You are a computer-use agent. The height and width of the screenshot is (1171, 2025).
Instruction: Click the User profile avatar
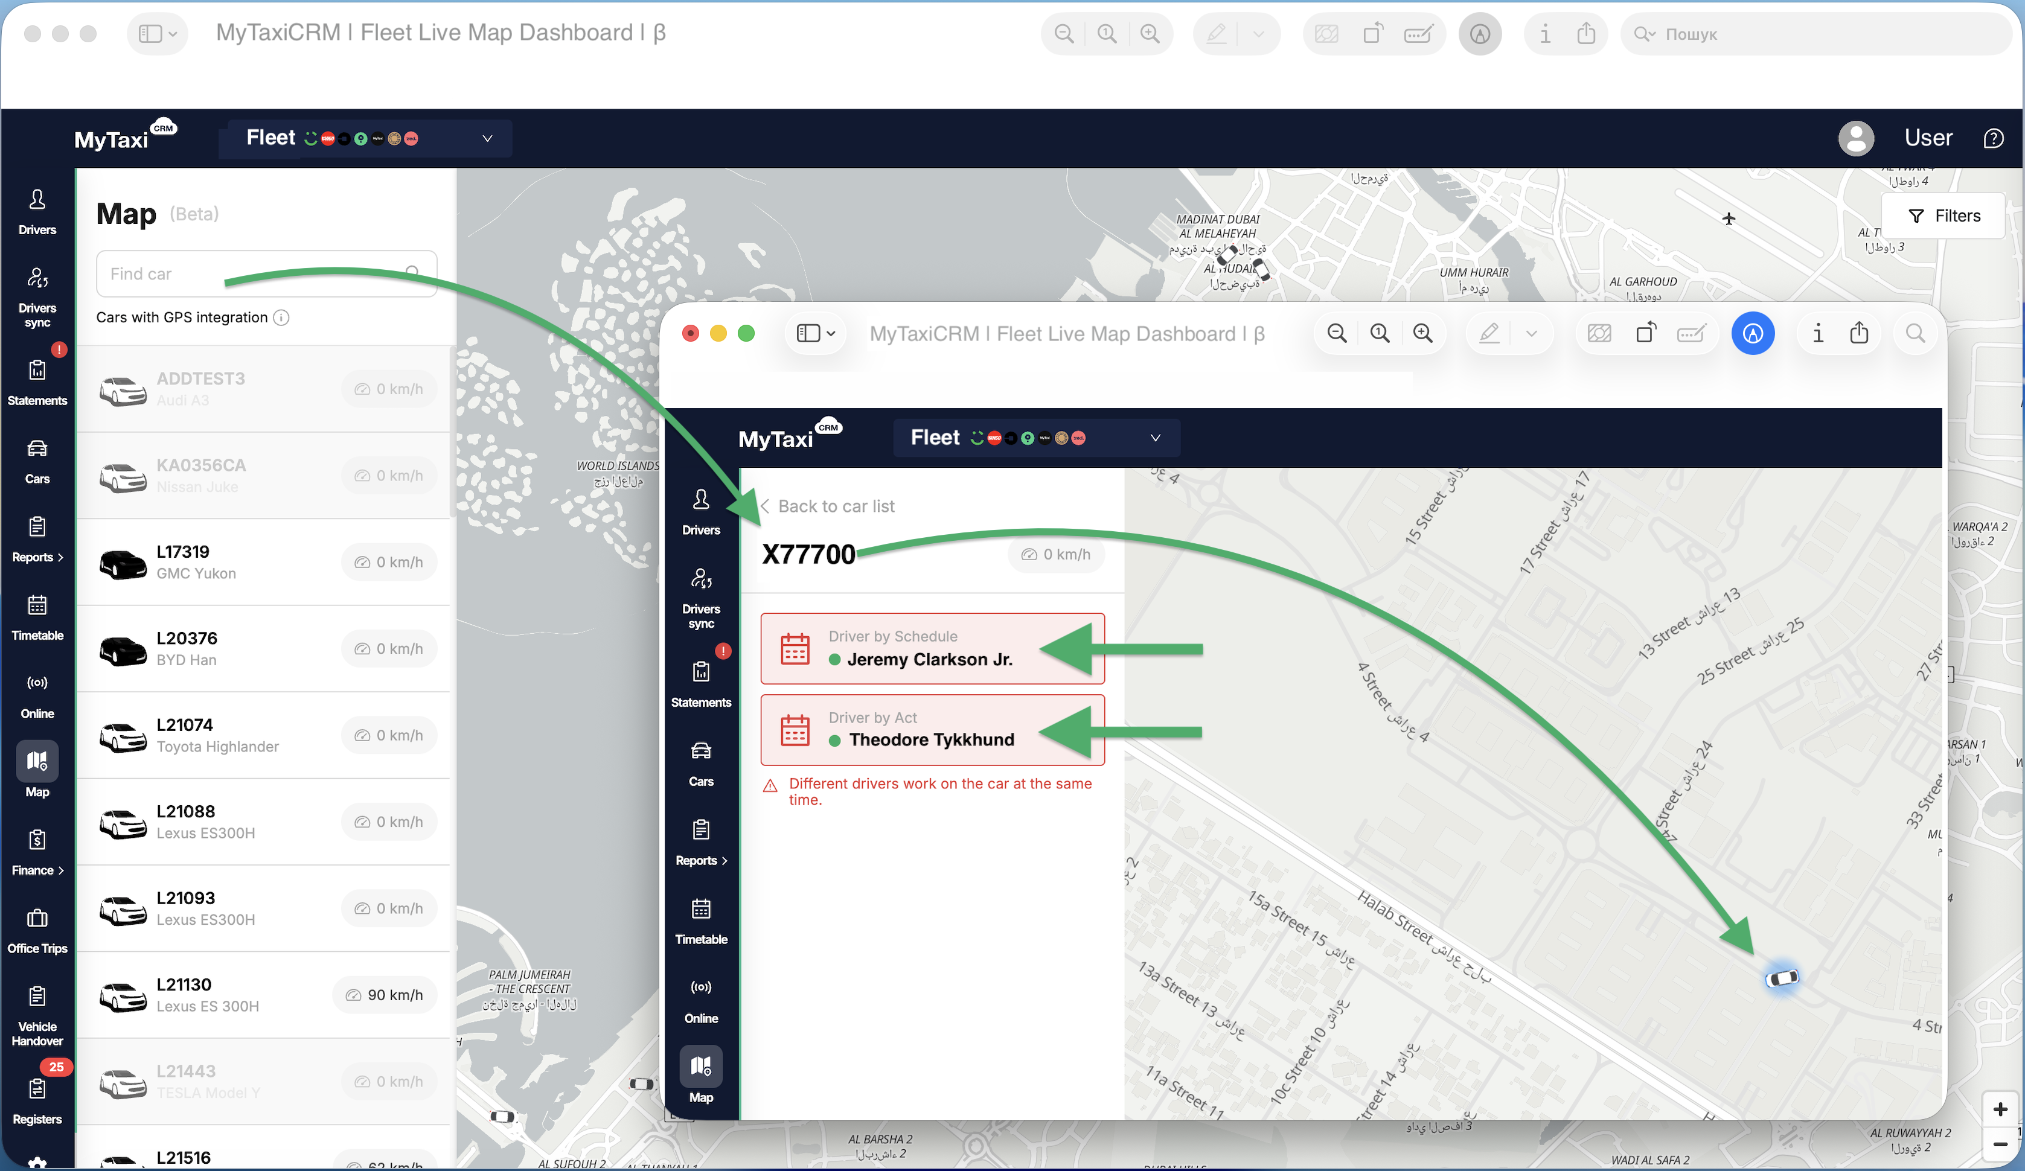[1855, 138]
